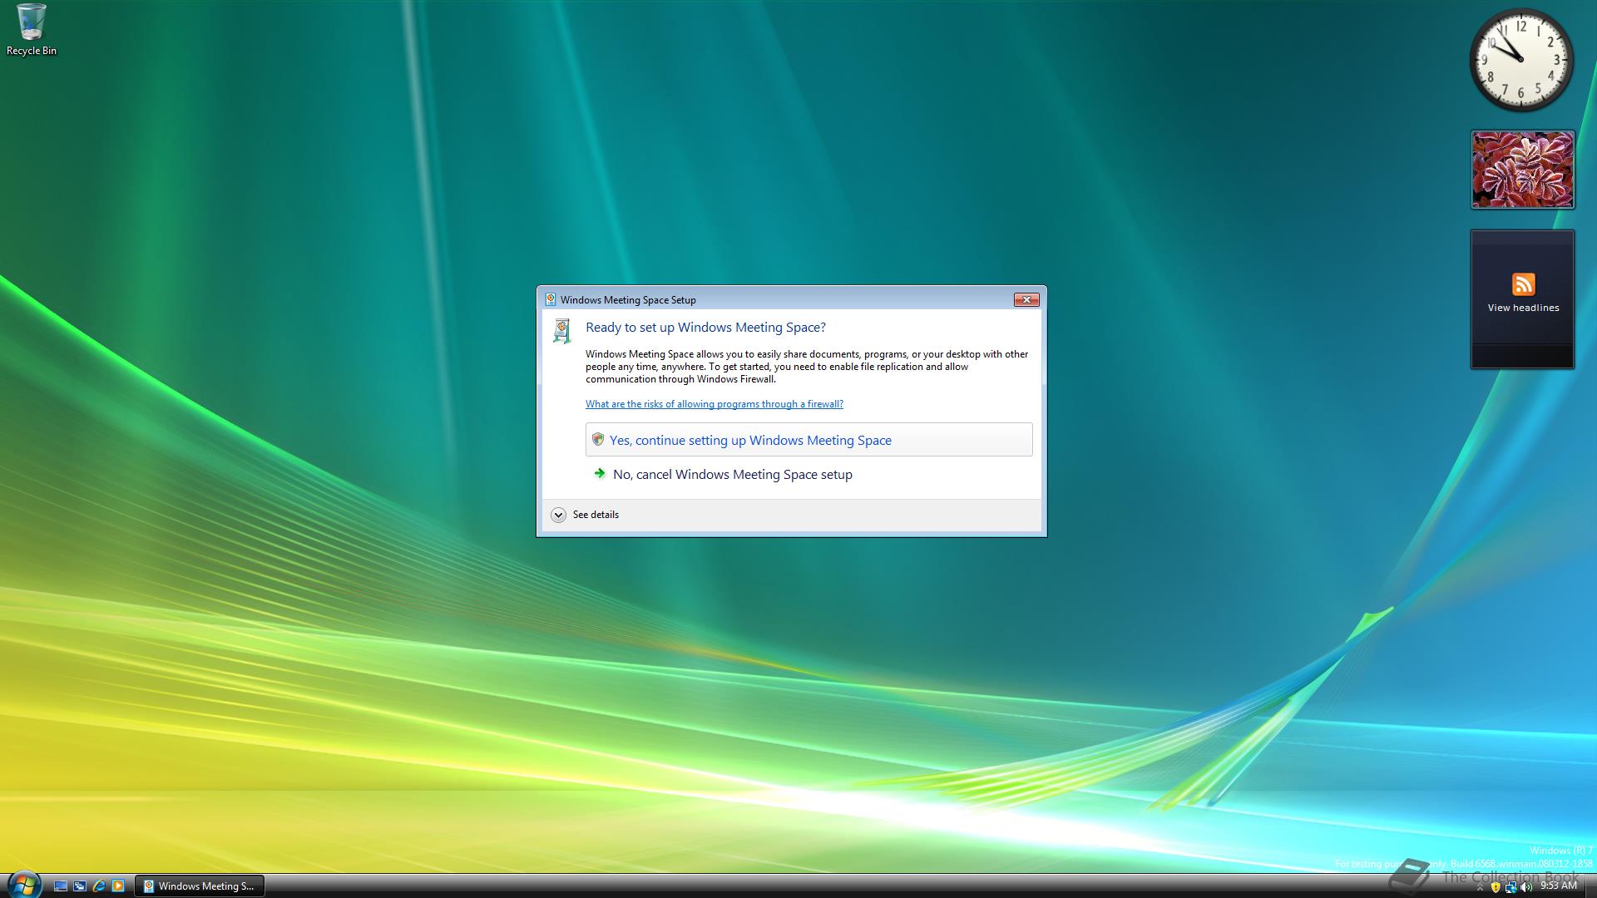Click the orange RSS feed icon

[1523, 284]
